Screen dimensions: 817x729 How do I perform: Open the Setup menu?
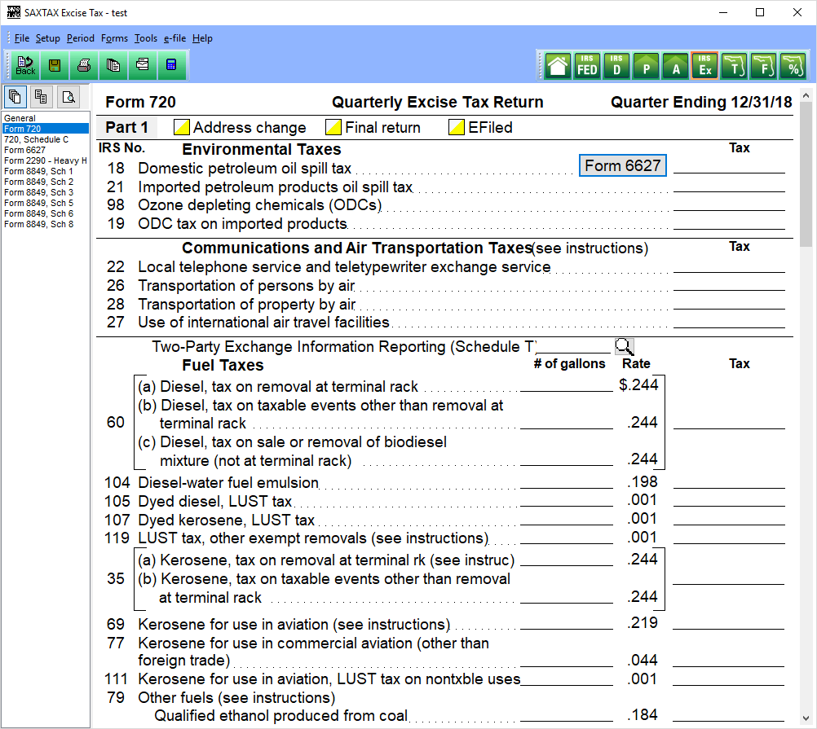(x=48, y=38)
